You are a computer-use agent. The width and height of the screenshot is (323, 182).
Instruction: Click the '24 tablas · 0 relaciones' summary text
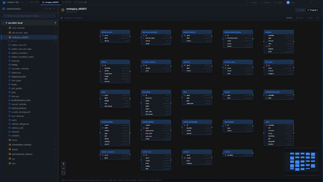point(73,18)
